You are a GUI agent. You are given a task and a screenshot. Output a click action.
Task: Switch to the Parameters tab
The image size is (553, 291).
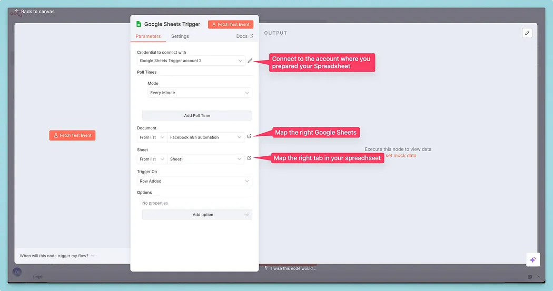tap(148, 36)
